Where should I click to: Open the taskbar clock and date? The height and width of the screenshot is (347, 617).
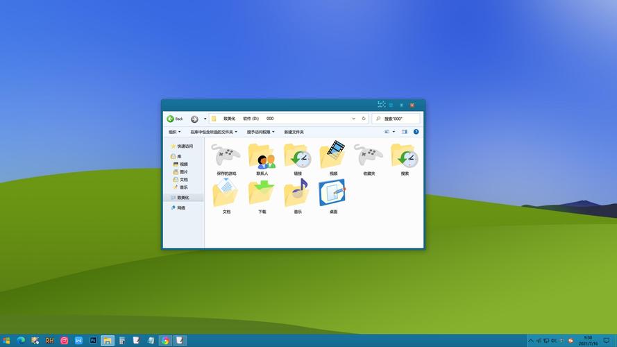[588, 341]
